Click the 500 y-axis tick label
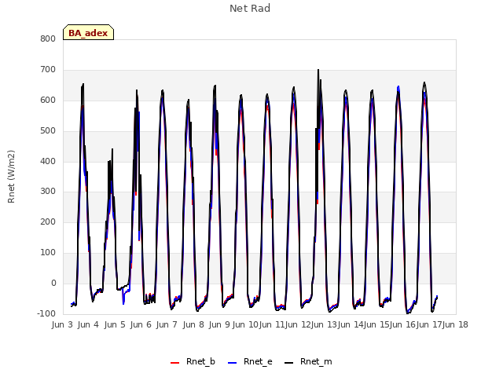 click(48, 131)
